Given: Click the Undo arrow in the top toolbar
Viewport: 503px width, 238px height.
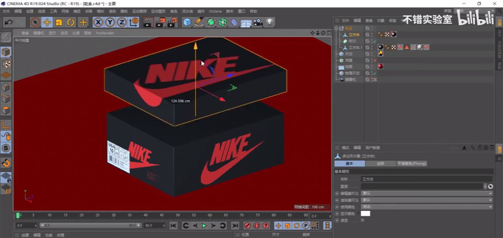Looking at the screenshot, I should pyautogui.click(x=9, y=22).
